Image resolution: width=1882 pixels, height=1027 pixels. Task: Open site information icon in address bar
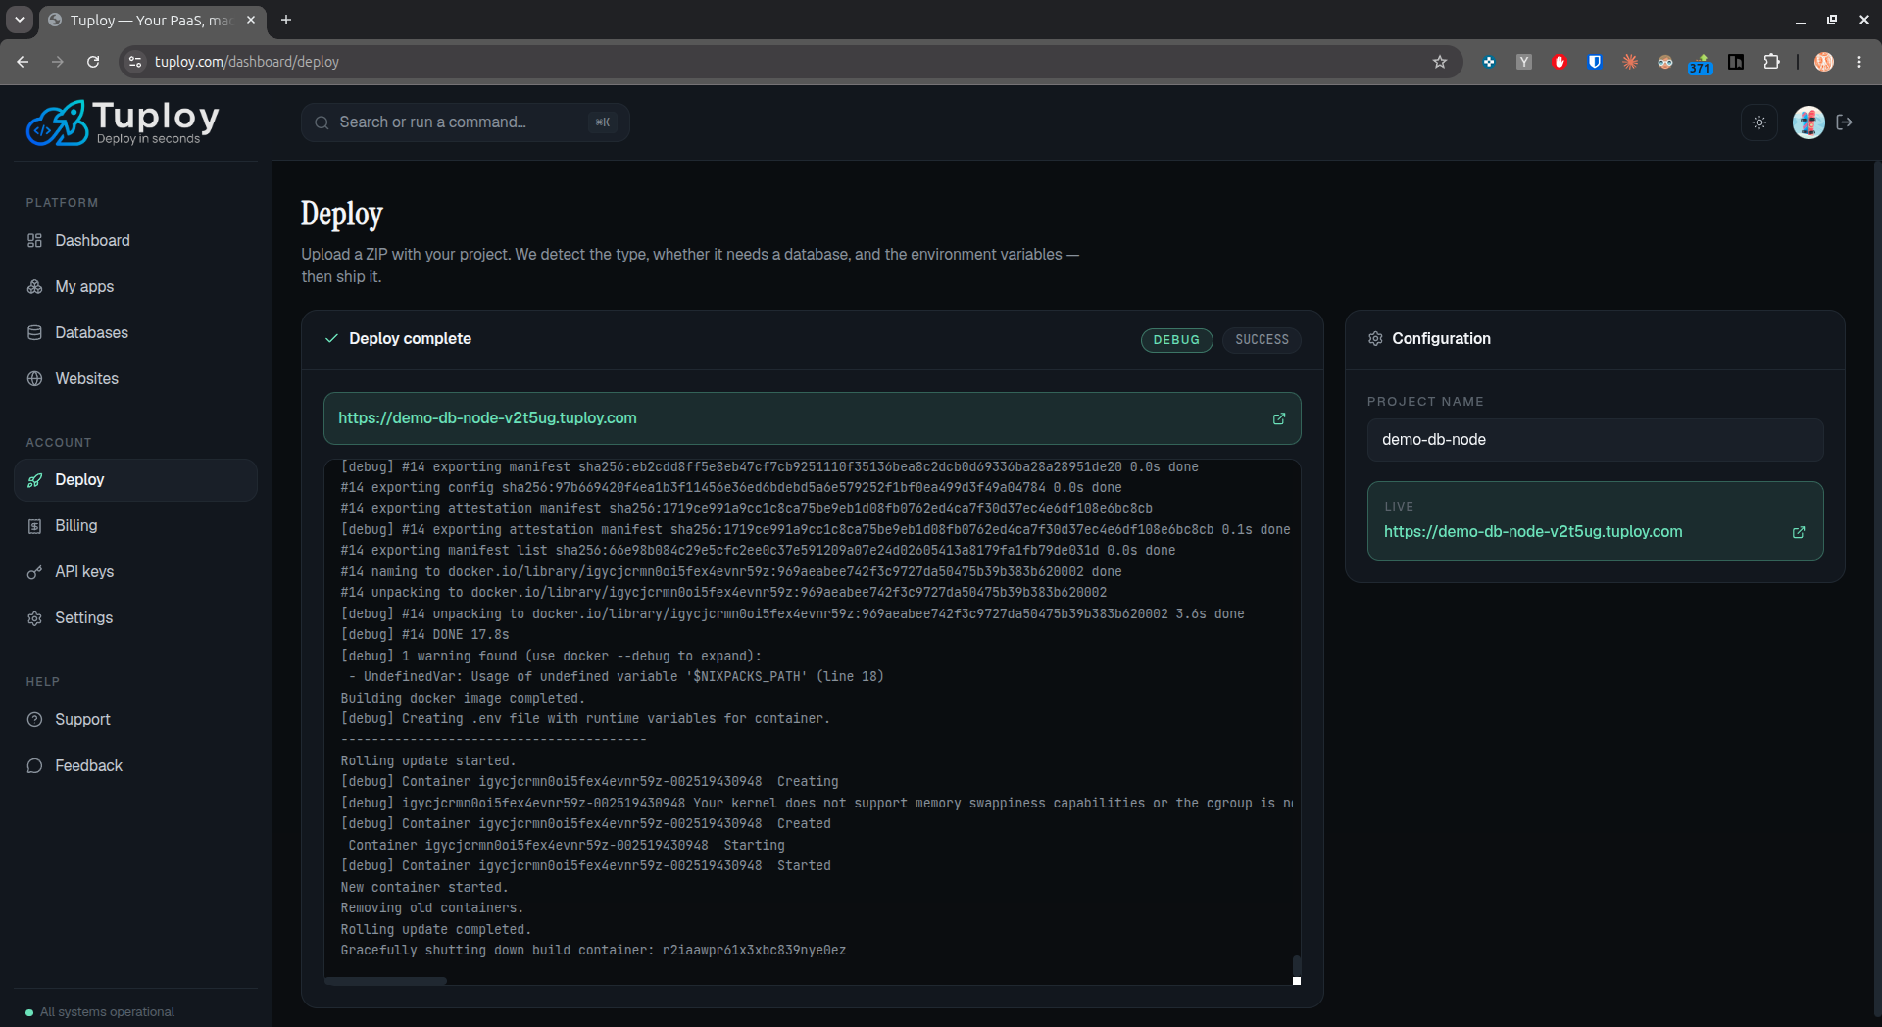click(135, 62)
